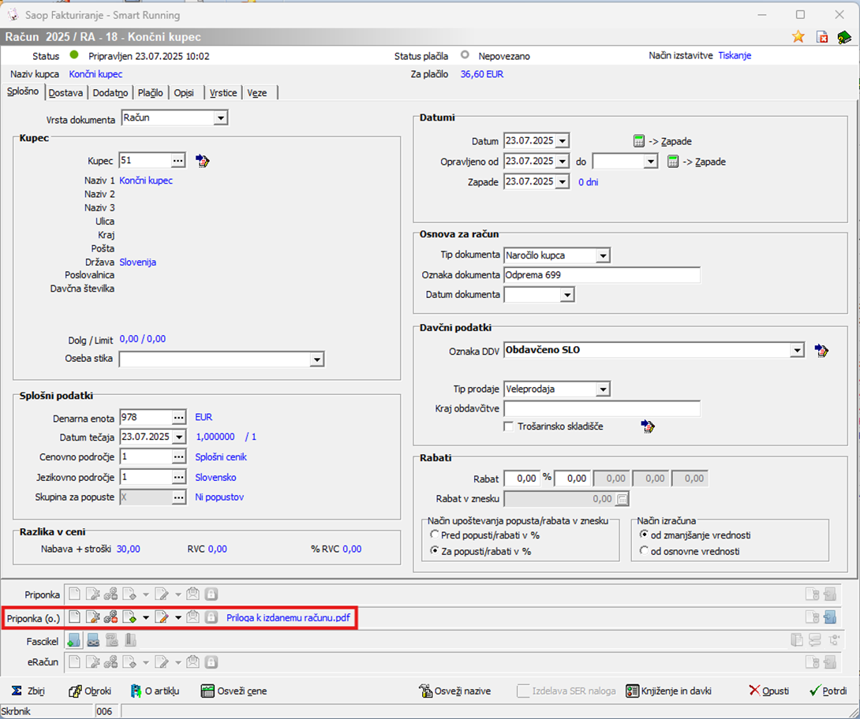The image size is (860, 719).
Task: Click the new document icon in the Priponka row
Action: point(74,594)
